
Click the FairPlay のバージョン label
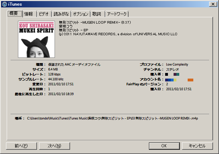click(145, 84)
